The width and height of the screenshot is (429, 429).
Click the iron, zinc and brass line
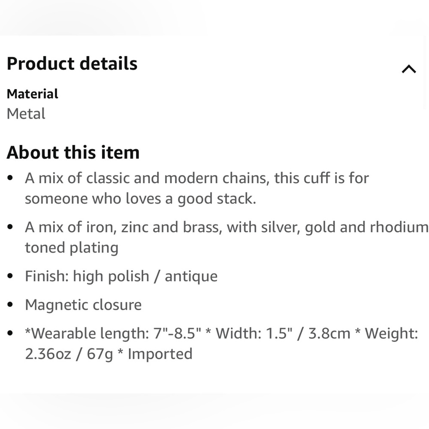[x=226, y=227]
